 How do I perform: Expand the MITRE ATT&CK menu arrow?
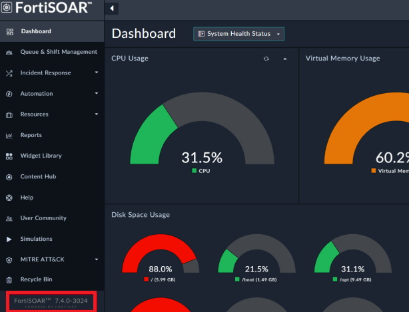pos(97,259)
